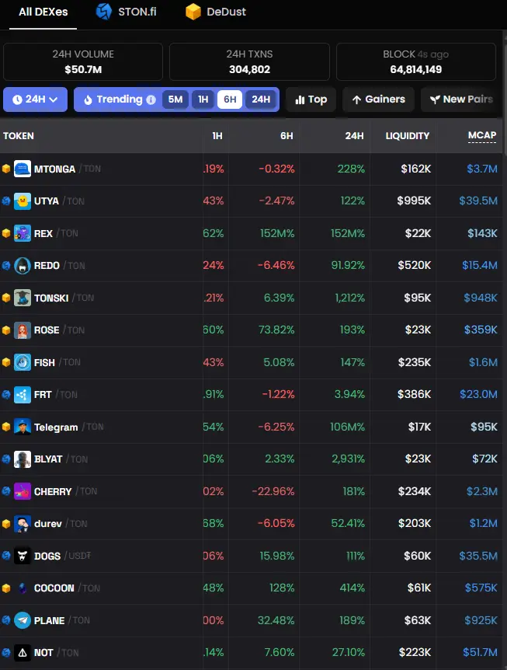The image size is (507, 670).
Task: Sort by LIQUIDITY column header
Action: (408, 136)
